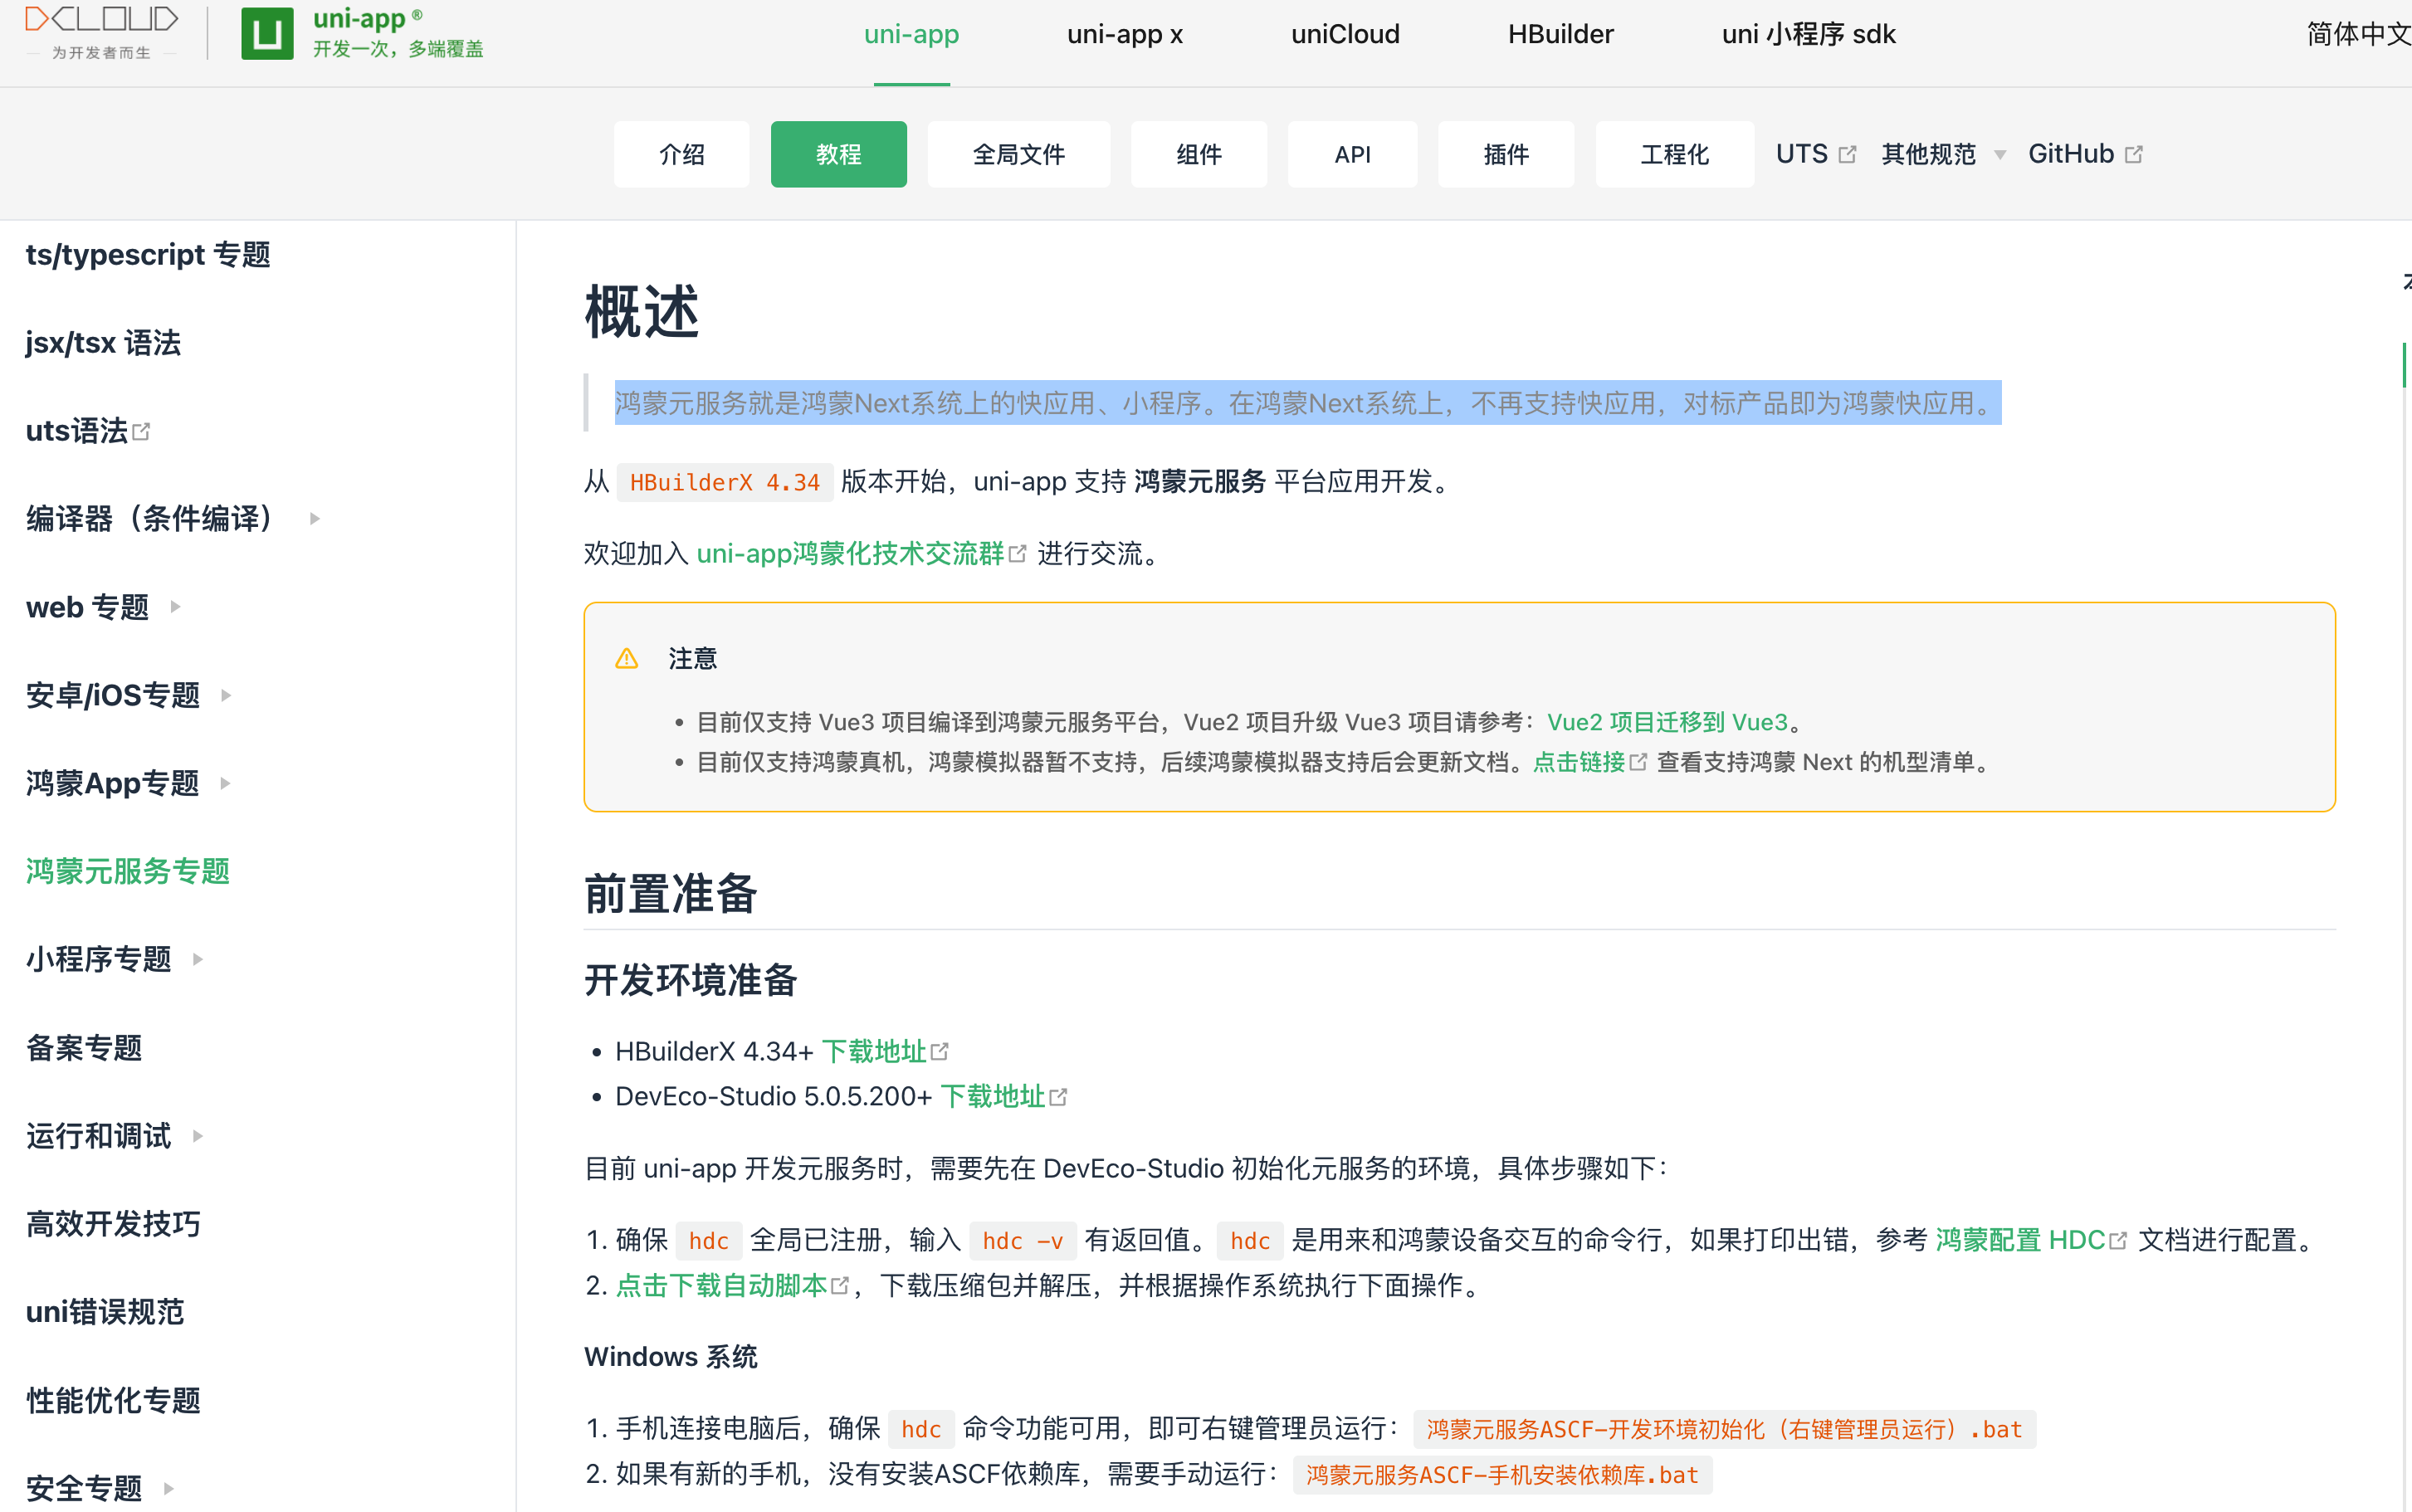
Task: Open the 其他规范 dropdown menu
Action: tap(1943, 155)
